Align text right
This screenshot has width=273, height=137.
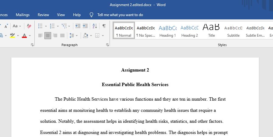pos(55,35)
